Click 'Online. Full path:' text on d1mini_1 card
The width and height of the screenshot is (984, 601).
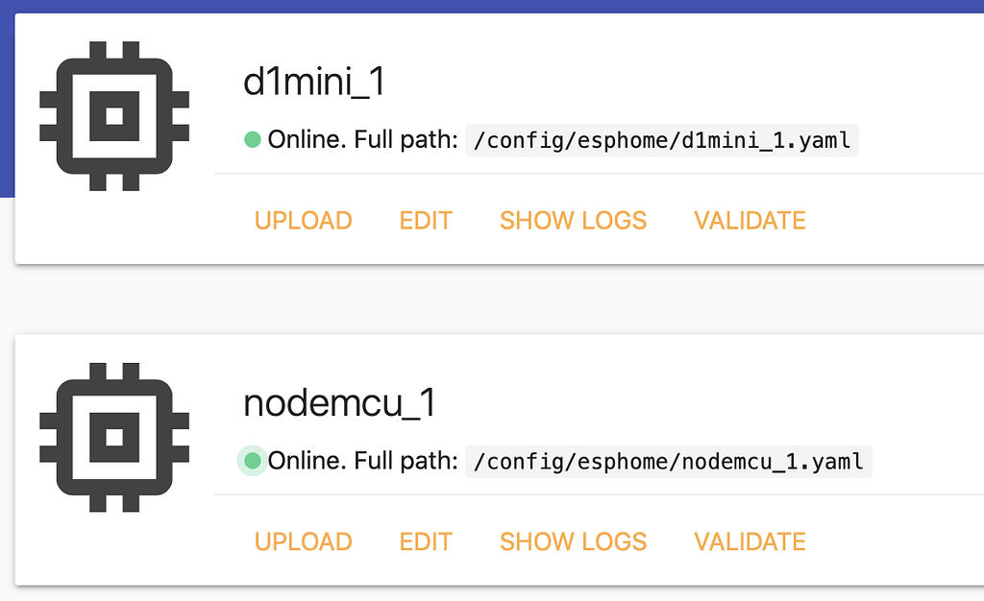(362, 139)
